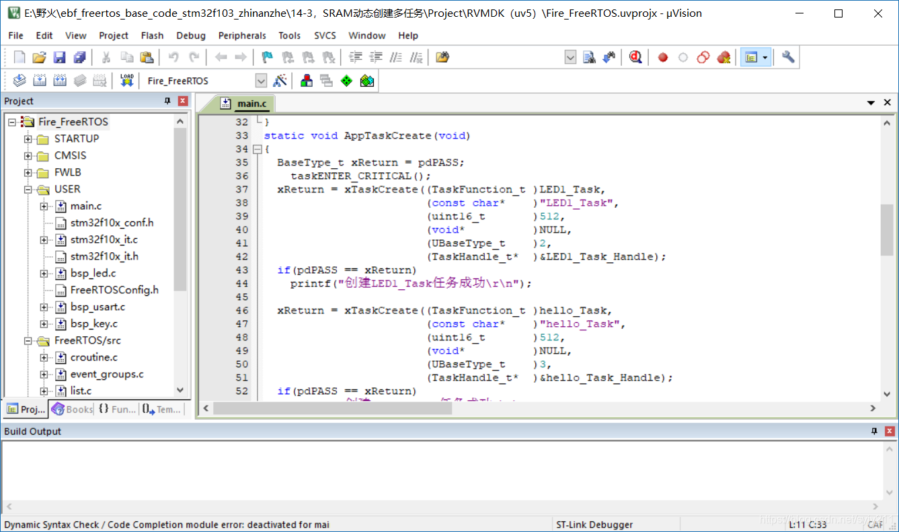899x532 pixels.
Task: Download to flash with the LOAD icon
Action: coord(126,81)
